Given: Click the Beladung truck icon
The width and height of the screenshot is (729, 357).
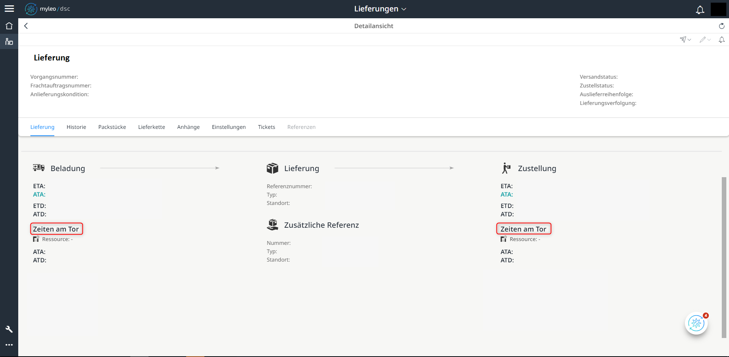Looking at the screenshot, I should point(39,168).
